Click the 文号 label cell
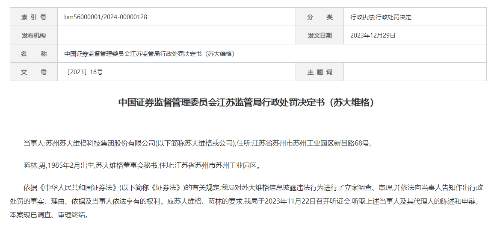This screenshot has width=494, height=233. coord(34,72)
